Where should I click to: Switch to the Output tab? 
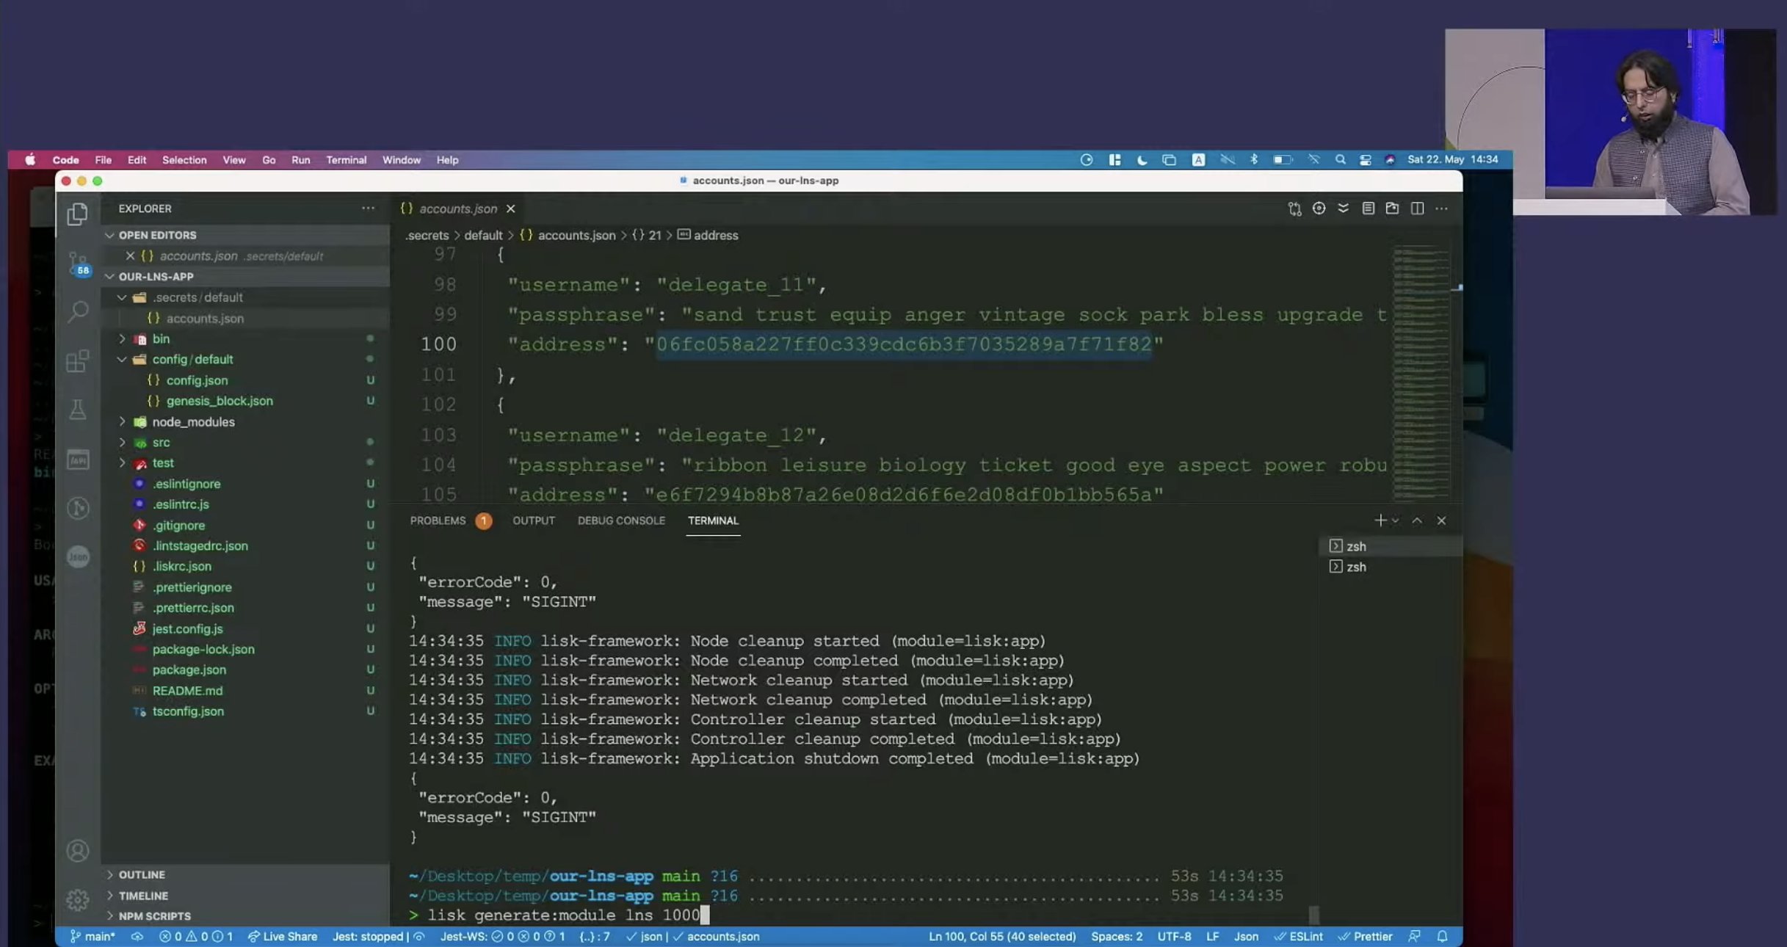(534, 520)
